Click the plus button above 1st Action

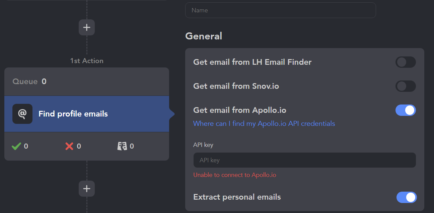pos(87,27)
